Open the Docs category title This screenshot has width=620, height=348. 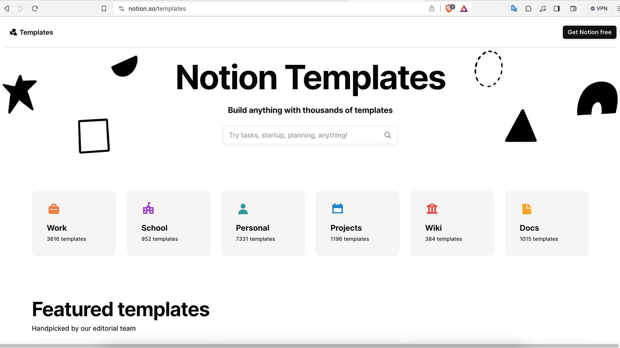529,228
